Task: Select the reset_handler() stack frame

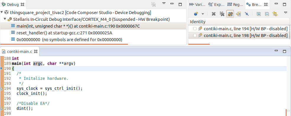Action: click(x=64, y=33)
